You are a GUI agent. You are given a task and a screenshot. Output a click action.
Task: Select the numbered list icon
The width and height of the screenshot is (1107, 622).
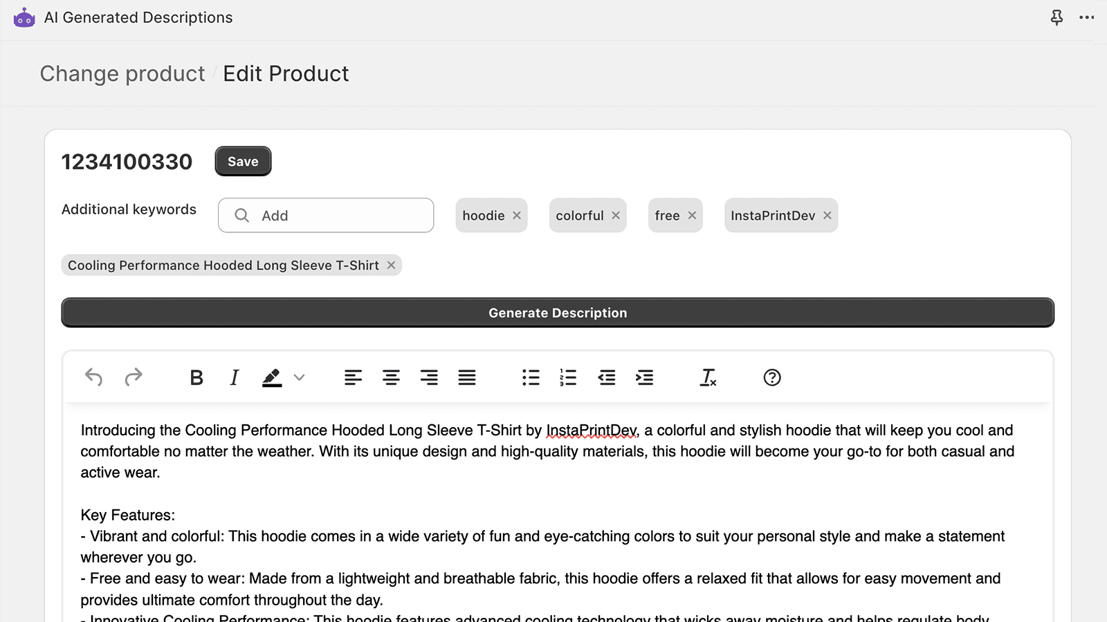coord(568,377)
